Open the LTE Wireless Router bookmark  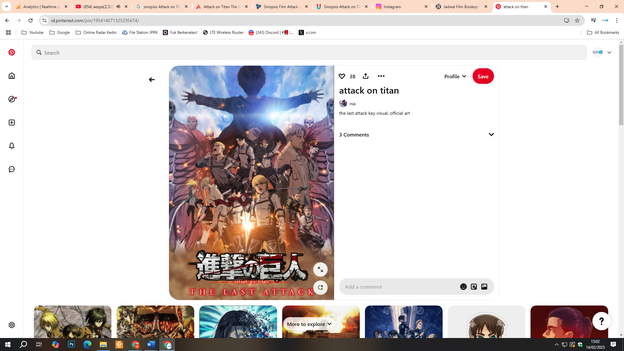tap(223, 32)
